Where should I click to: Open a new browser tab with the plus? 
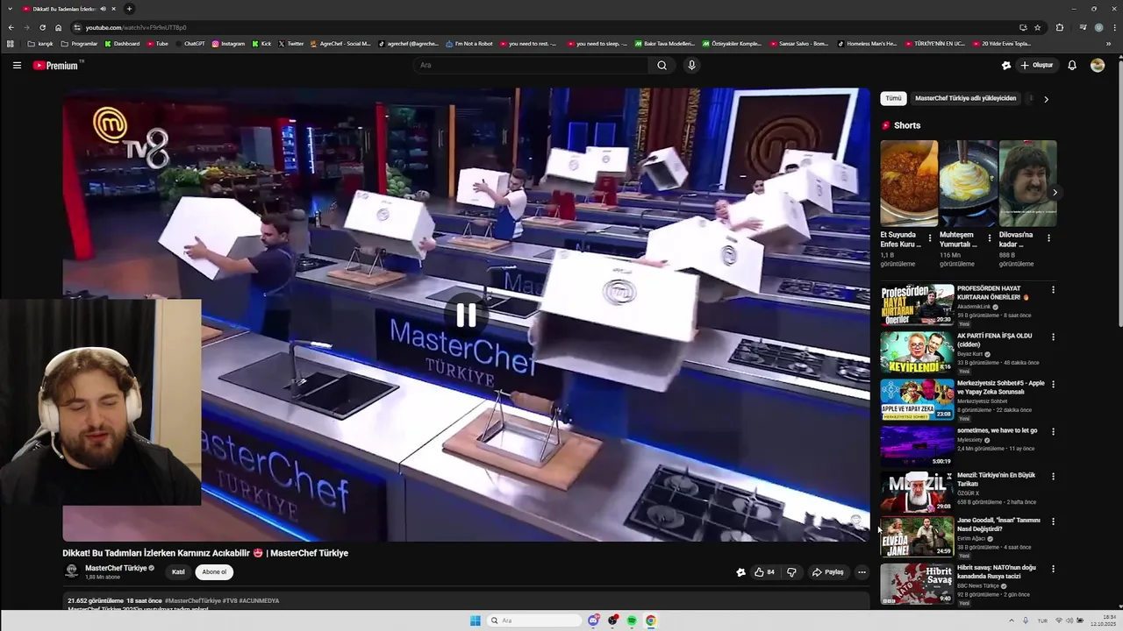click(129, 9)
